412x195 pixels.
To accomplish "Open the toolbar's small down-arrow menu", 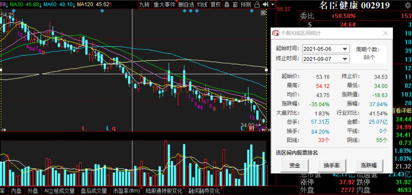I will pyautogui.click(x=273, y=4).
